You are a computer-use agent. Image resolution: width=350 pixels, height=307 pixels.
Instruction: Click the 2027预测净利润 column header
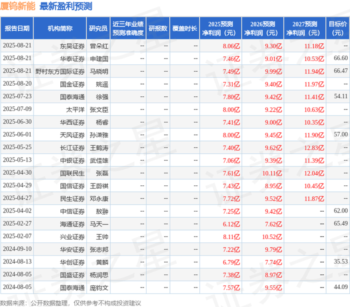[x=304, y=28]
